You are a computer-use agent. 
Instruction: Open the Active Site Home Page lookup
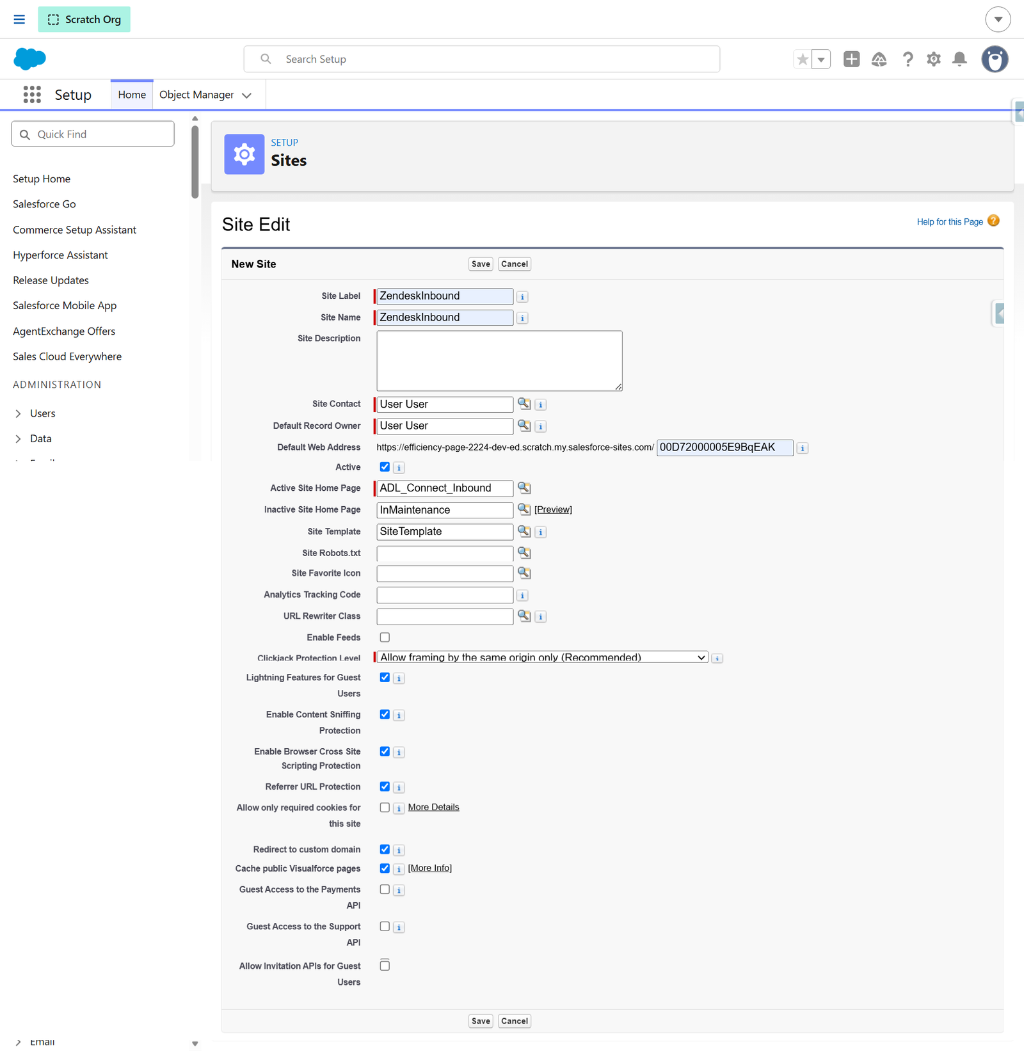point(524,488)
